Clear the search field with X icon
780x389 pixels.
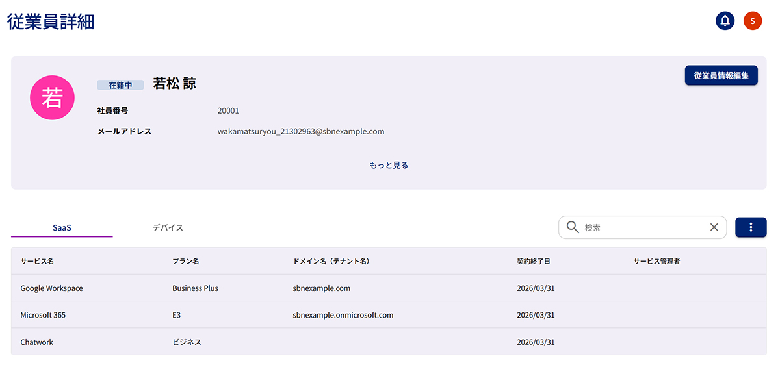(x=714, y=227)
